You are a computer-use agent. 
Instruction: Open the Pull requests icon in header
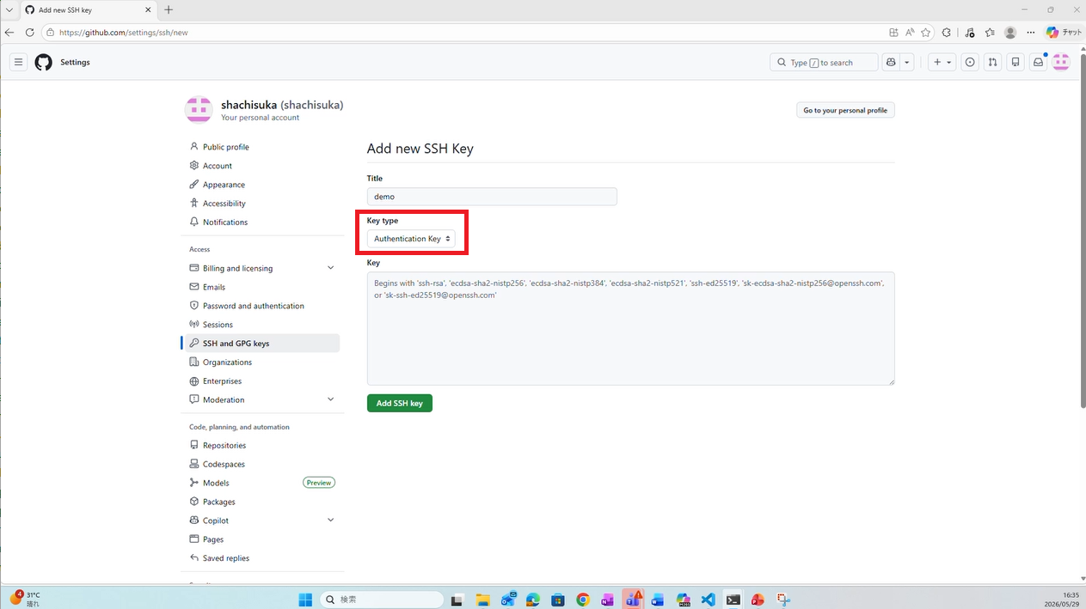993,62
